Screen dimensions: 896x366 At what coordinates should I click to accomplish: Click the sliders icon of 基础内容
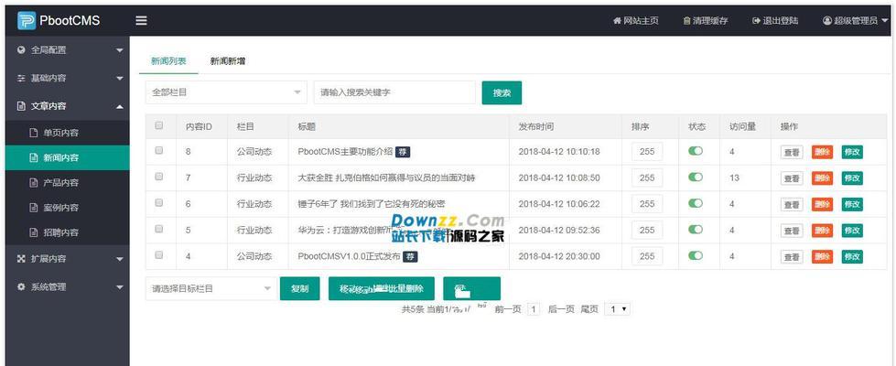pyautogui.click(x=22, y=78)
